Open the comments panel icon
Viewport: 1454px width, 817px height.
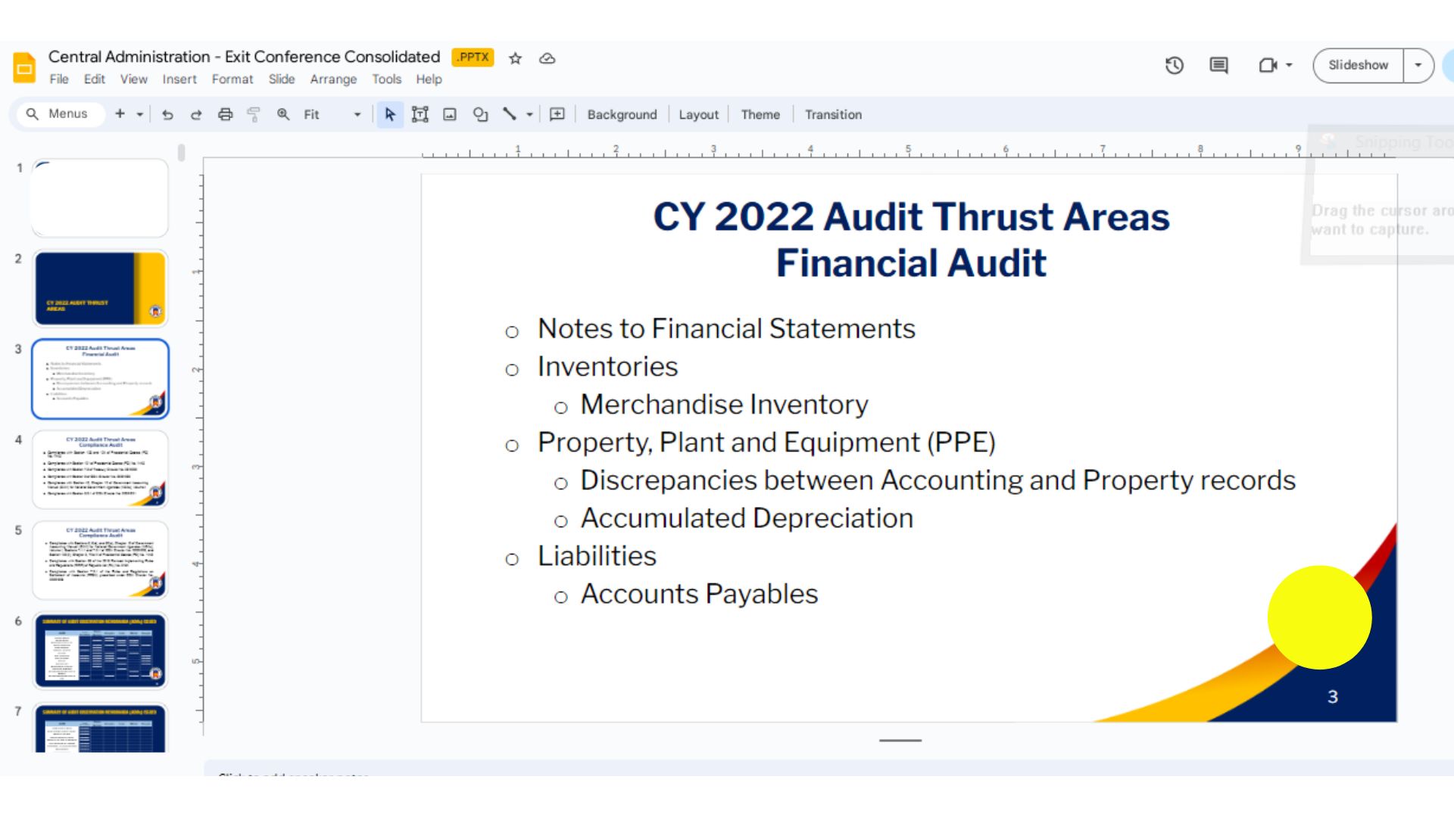[x=1218, y=65]
